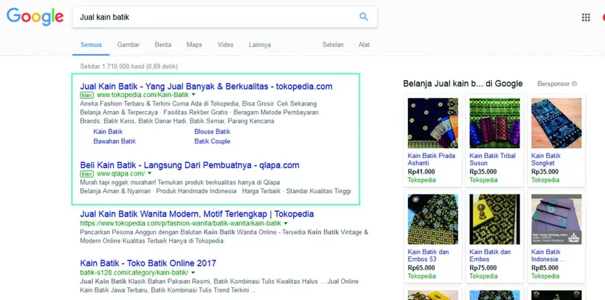
Task: Expand the Lainnya menu
Action: [x=259, y=45]
